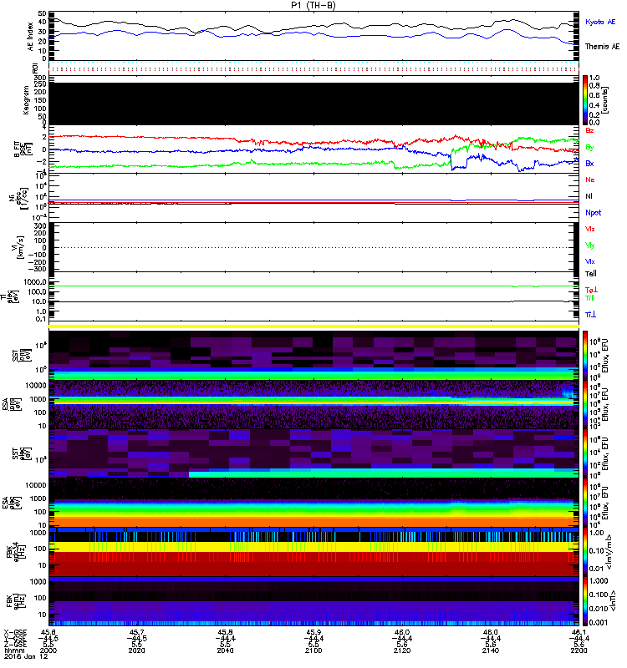Click the dotted zero line in Vi panel

pos(313,247)
